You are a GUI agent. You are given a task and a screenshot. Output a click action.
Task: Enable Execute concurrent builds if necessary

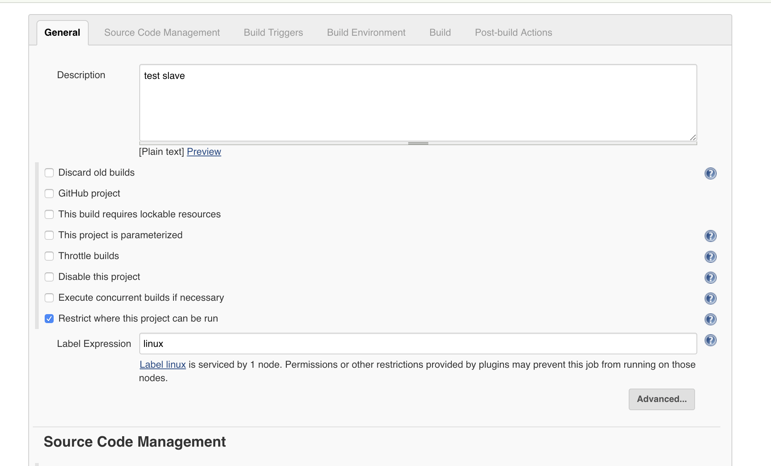click(x=49, y=298)
